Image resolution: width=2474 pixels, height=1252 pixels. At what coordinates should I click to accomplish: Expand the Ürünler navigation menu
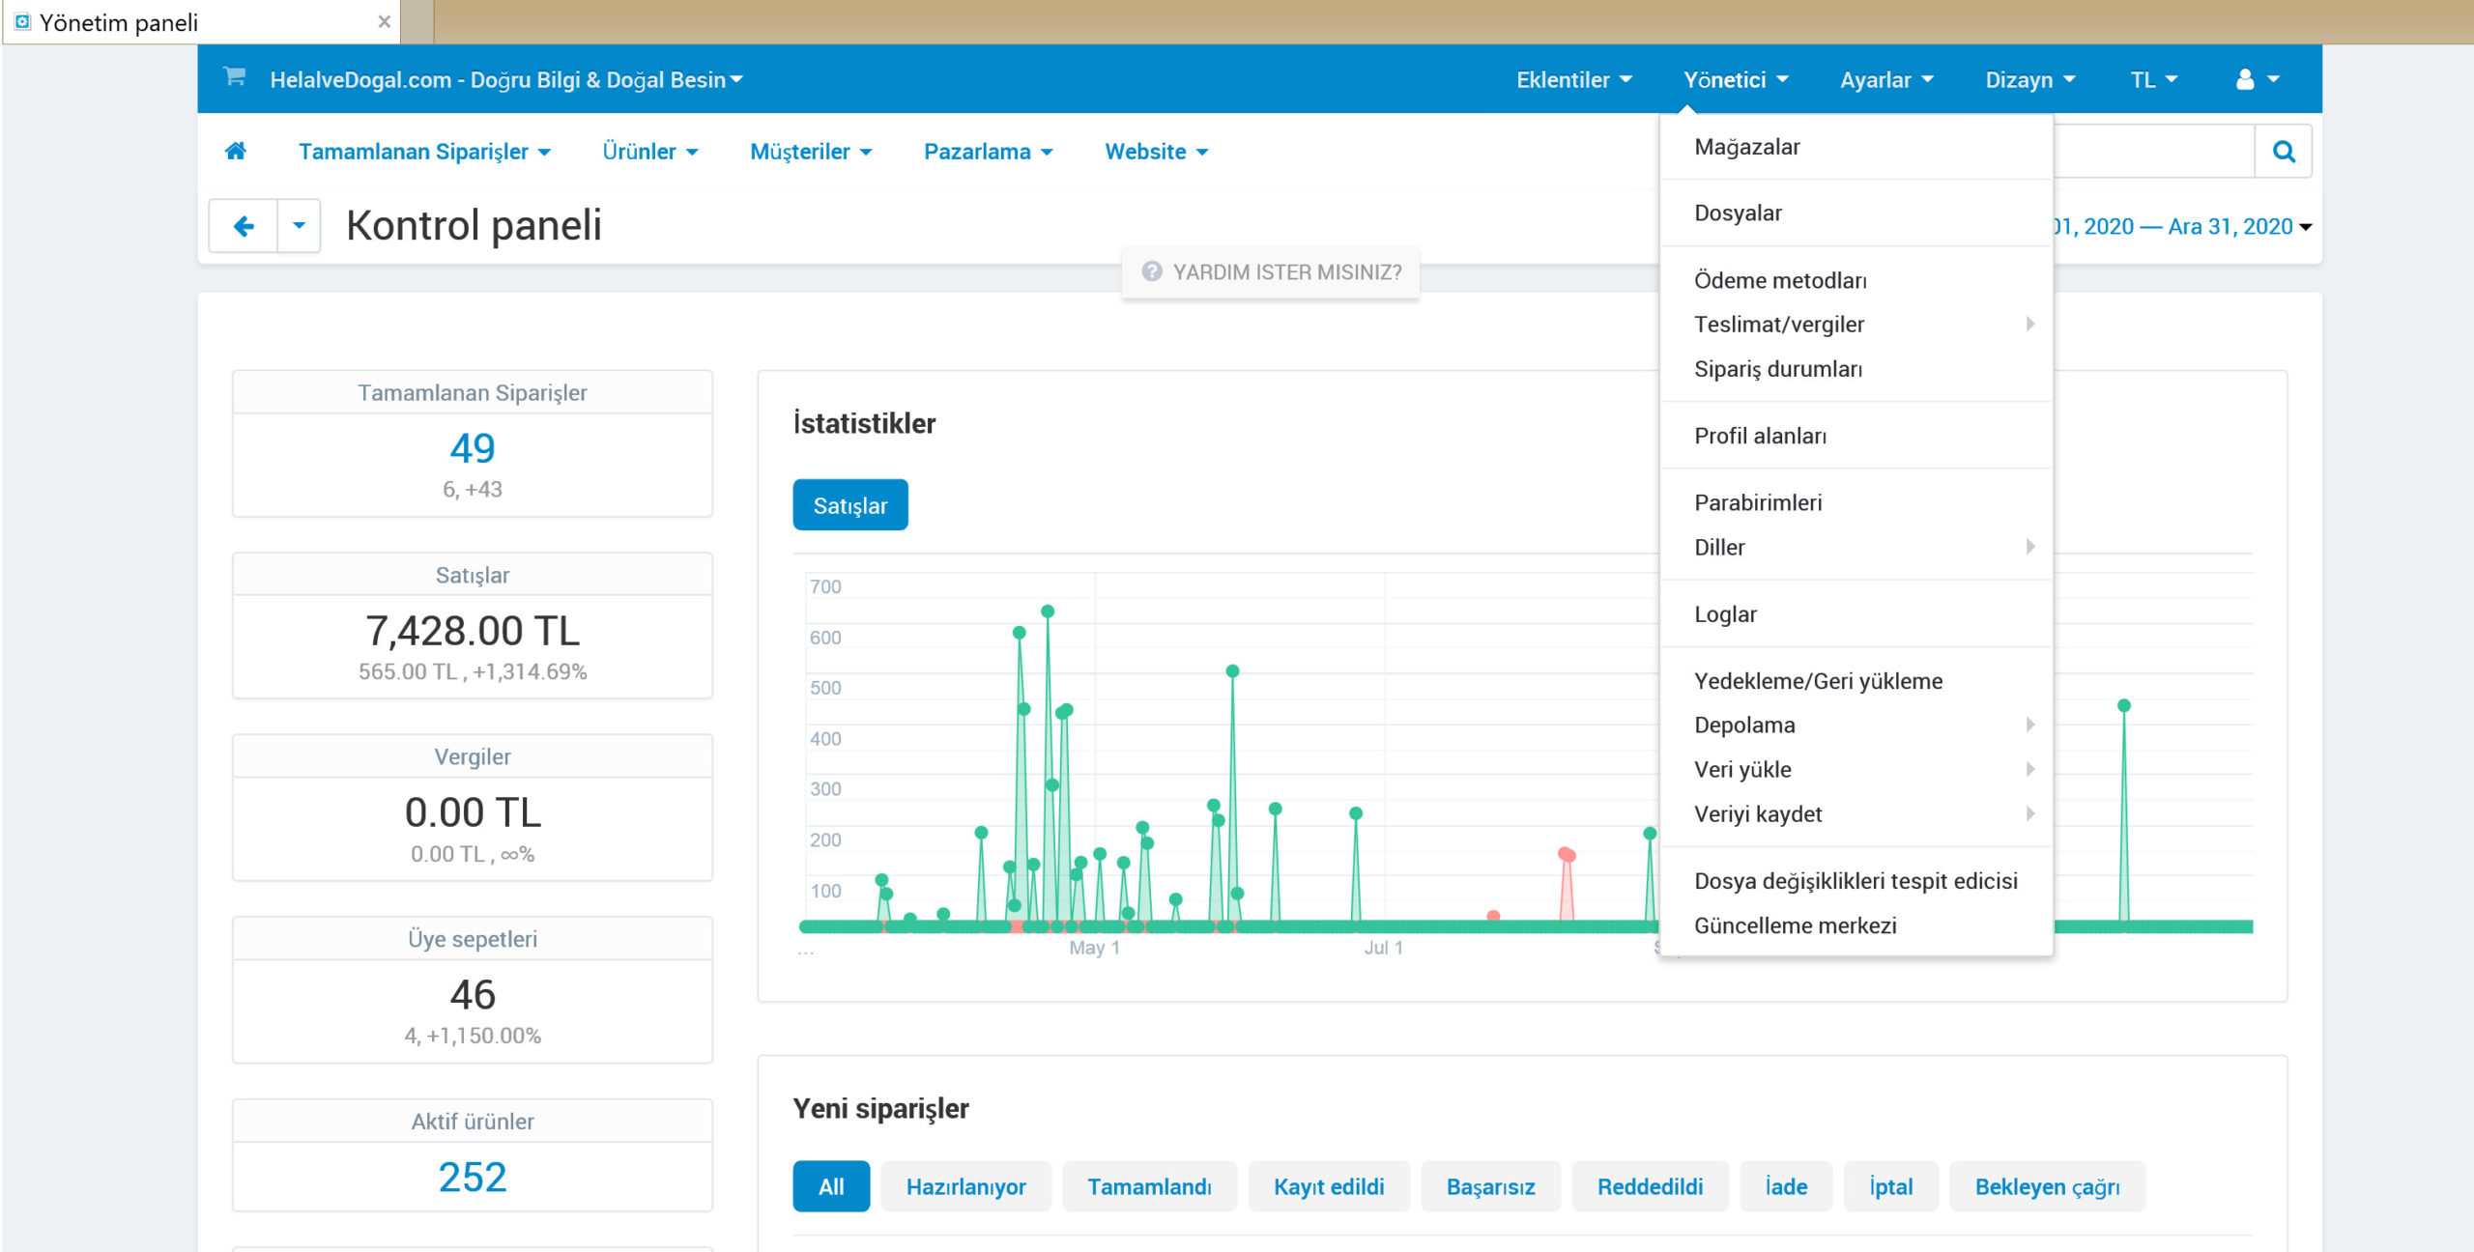click(650, 152)
